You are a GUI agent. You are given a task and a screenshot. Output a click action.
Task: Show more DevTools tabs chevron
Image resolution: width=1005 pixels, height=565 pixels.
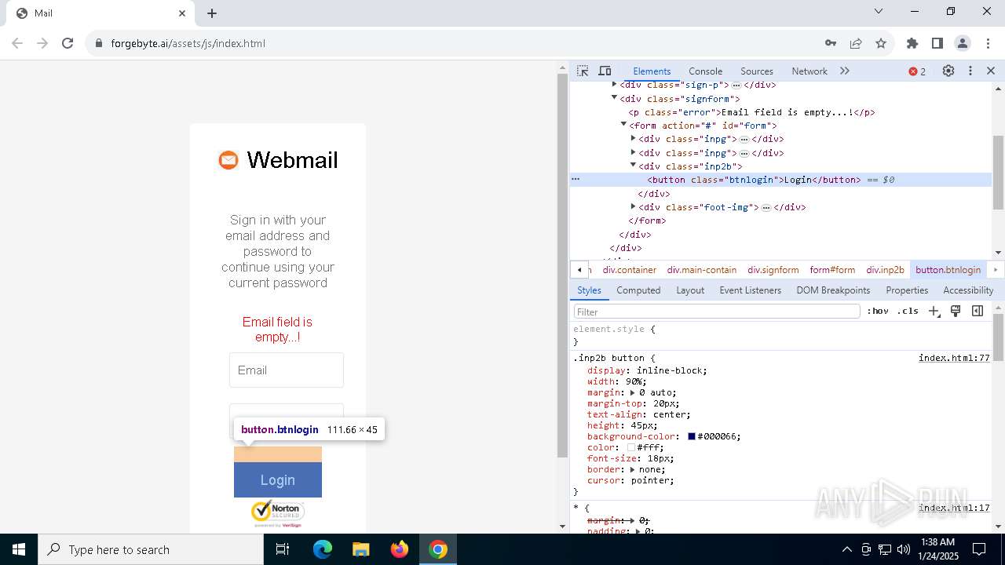pos(845,71)
